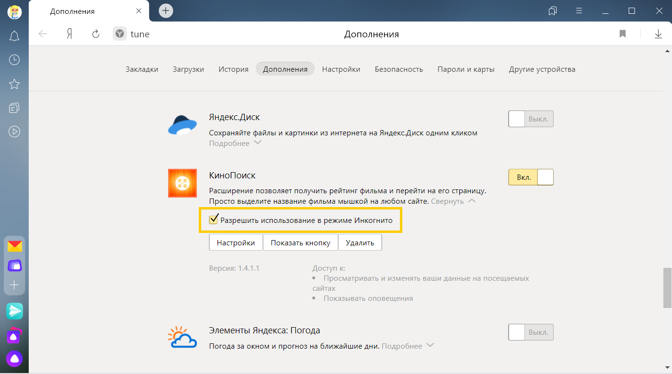The image size is (672, 374).
Task: Switch to the Закладки tab
Action: [x=142, y=69]
